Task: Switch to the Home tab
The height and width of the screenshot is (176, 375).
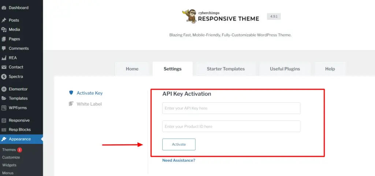Action: (x=132, y=69)
